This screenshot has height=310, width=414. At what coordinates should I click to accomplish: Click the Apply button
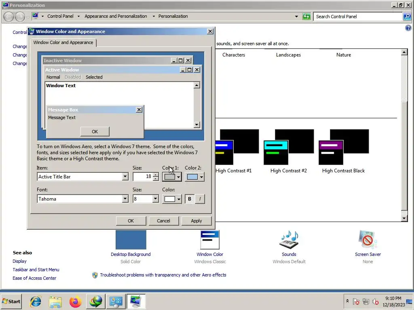click(x=196, y=221)
